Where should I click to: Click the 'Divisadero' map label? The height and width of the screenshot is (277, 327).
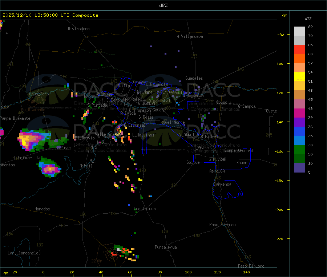click(78, 29)
